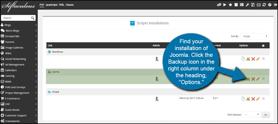Click the red X remove icon for Joomla

[253, 79]
